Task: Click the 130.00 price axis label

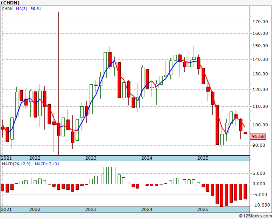Action: pyautogui.click(x=260, y=74)
